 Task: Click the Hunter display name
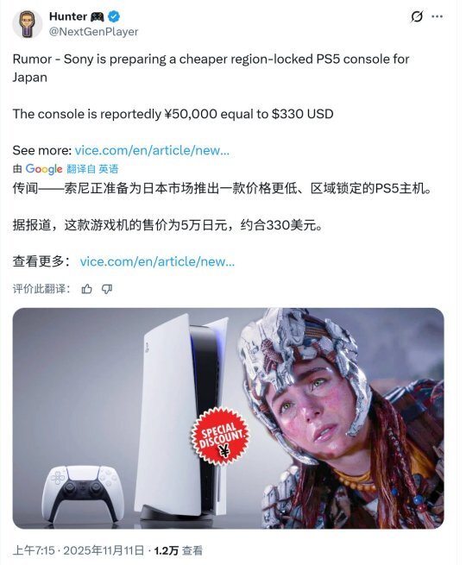[68, 16]
